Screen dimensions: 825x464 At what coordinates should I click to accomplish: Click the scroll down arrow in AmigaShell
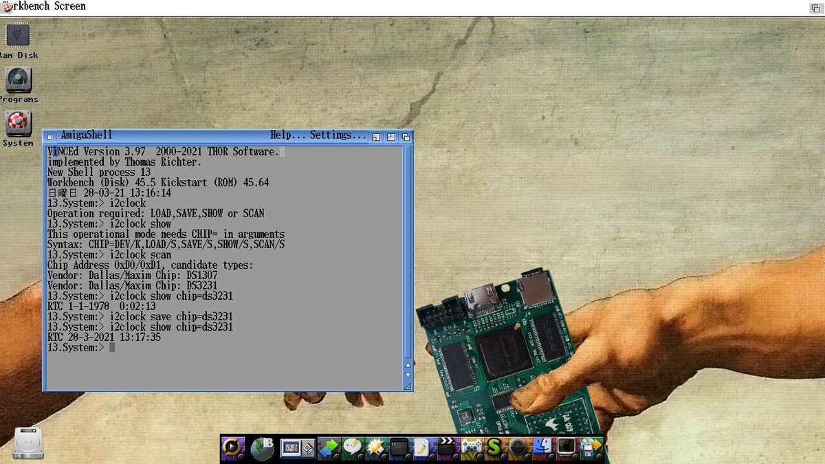(x=408, y=375)
